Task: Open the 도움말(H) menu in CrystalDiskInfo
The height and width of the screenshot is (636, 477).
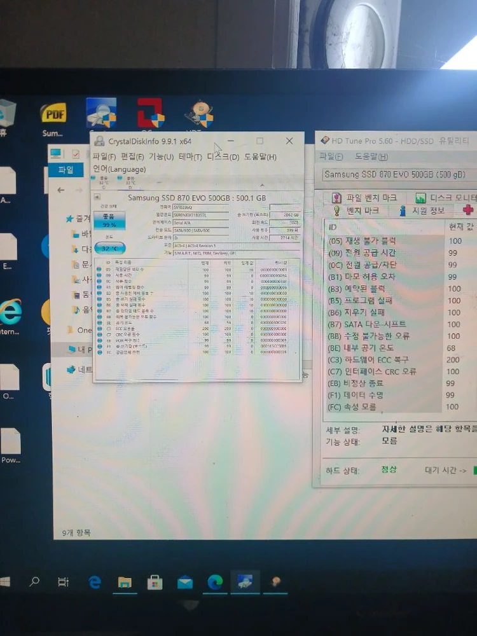Action: coord(260,156)
